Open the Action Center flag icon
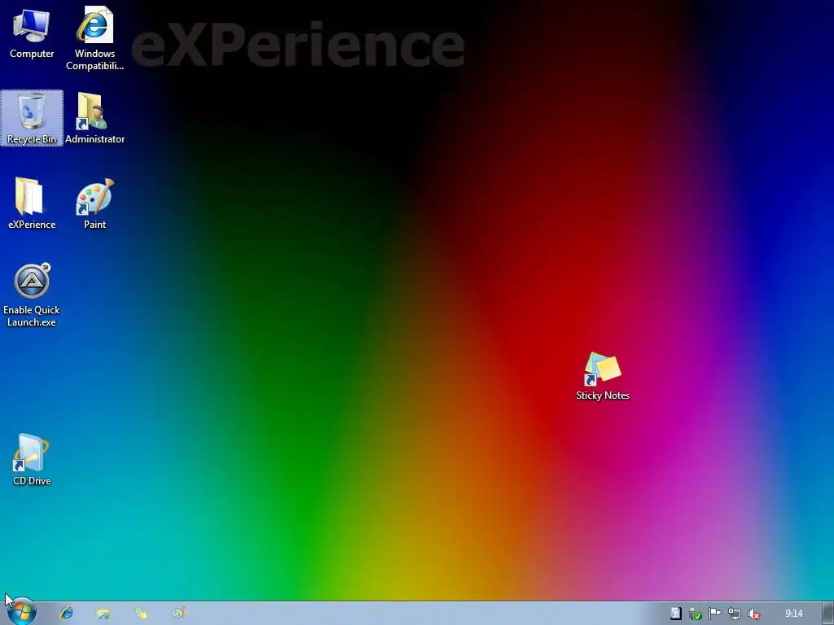This screenshot has height=625, width=834. 715,614
